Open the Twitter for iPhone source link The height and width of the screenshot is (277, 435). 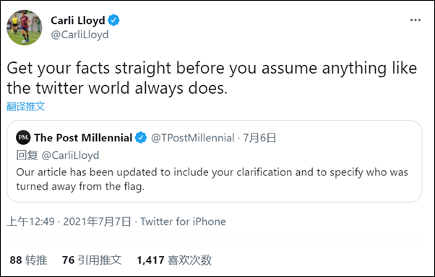click(x=183, y=221)
